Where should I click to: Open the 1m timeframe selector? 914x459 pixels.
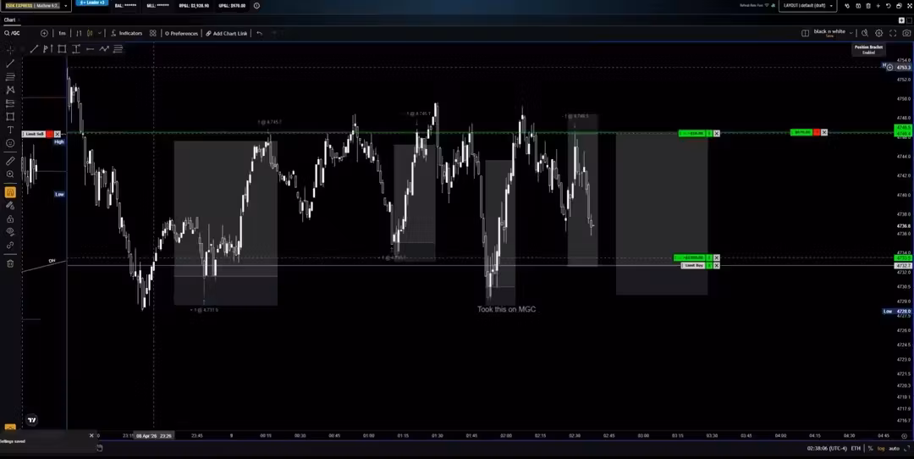click(x=62, y=33)
